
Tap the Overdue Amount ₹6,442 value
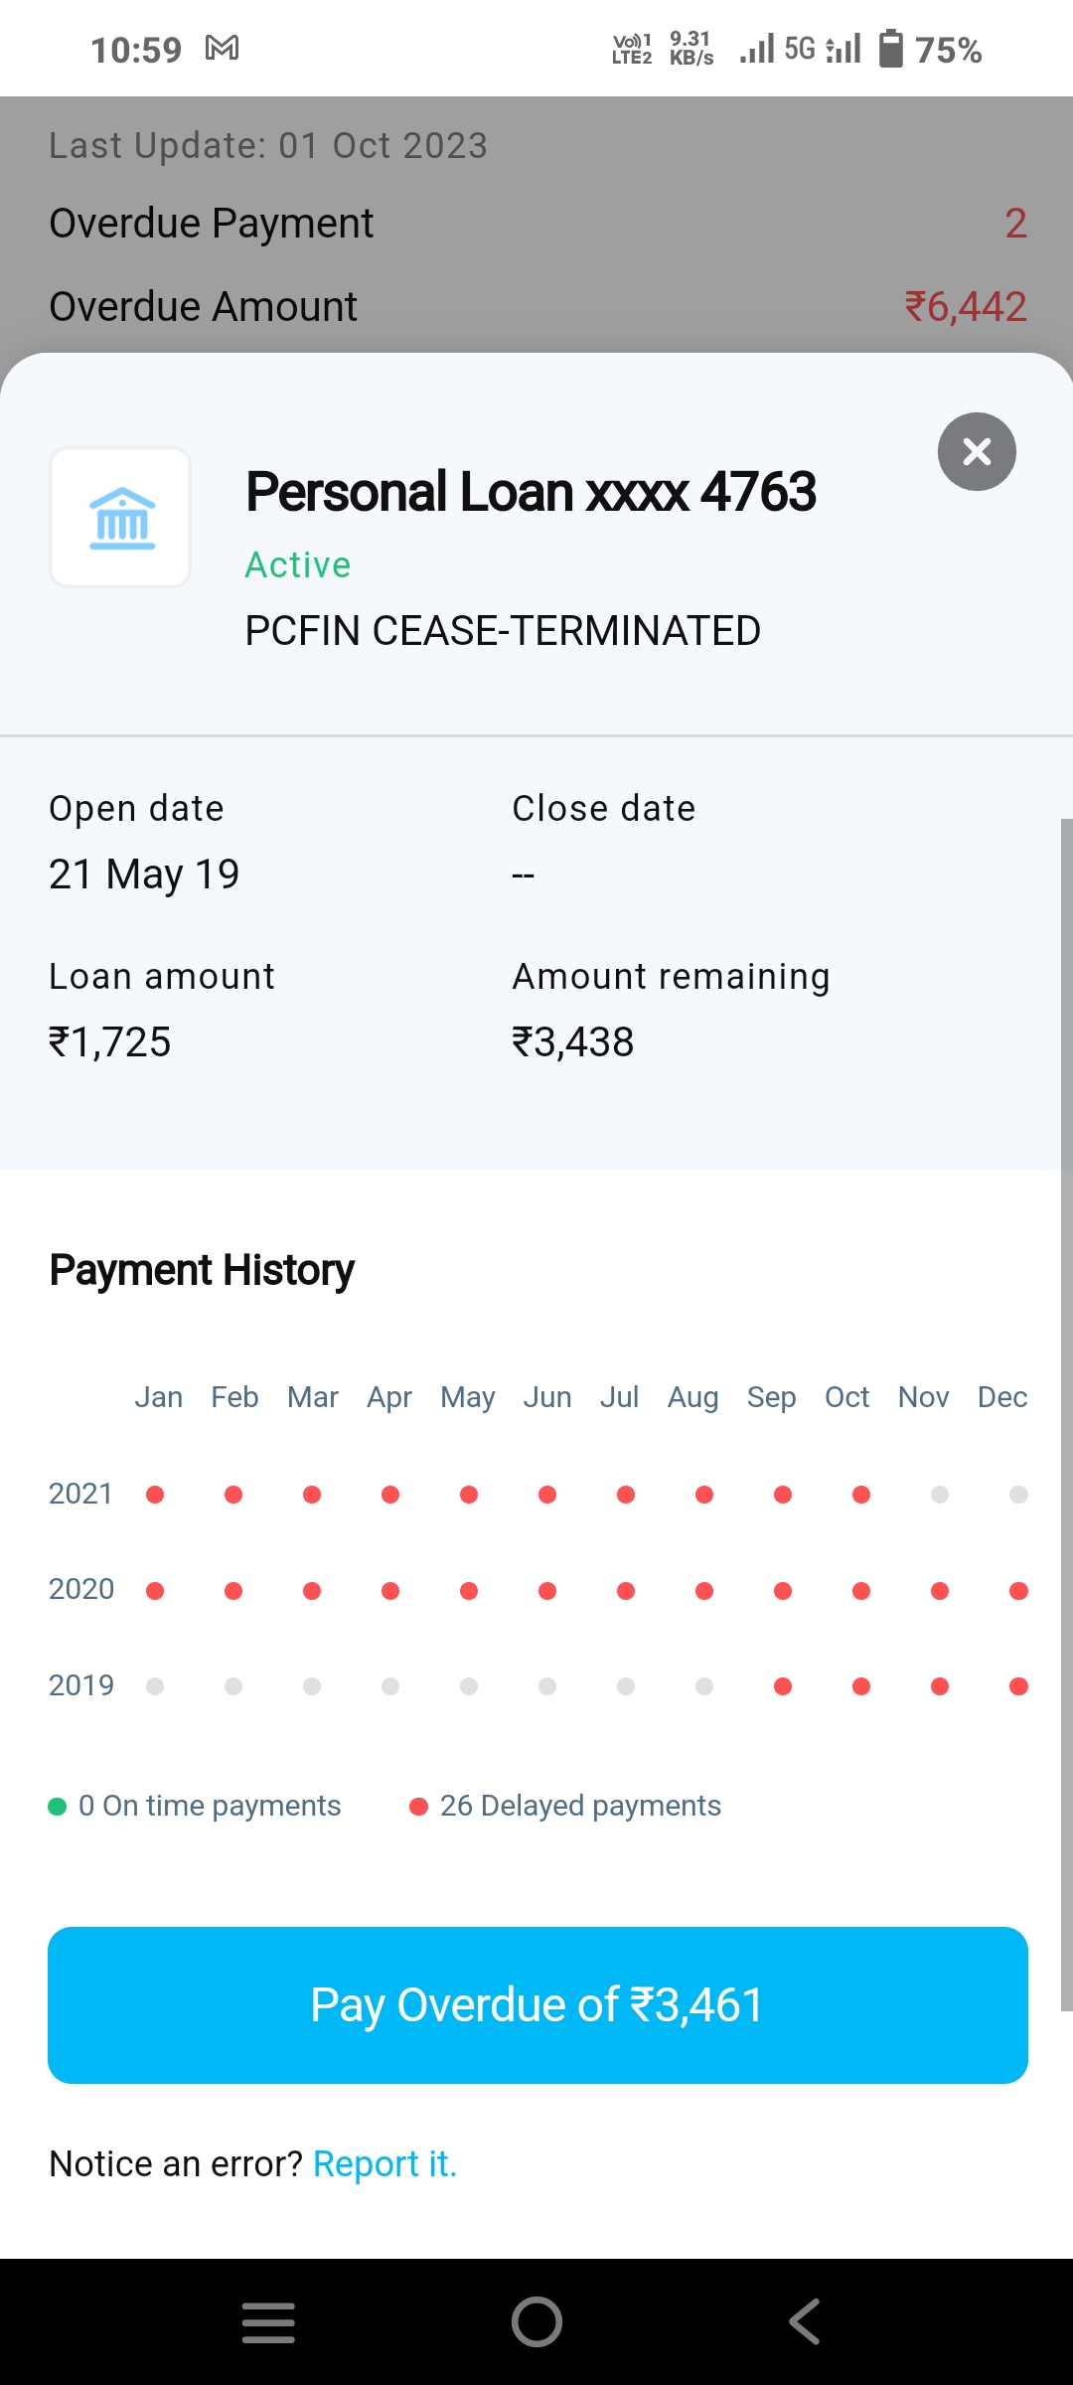965,307
